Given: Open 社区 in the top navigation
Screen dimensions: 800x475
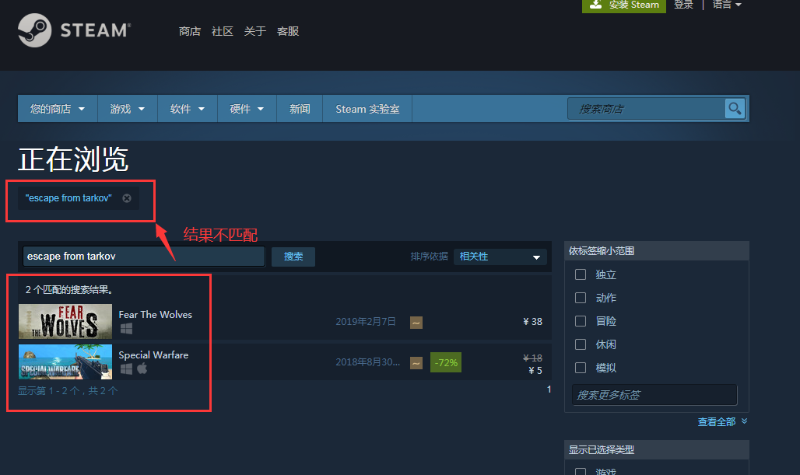Looking at the screenshot, I should (223, 32).
